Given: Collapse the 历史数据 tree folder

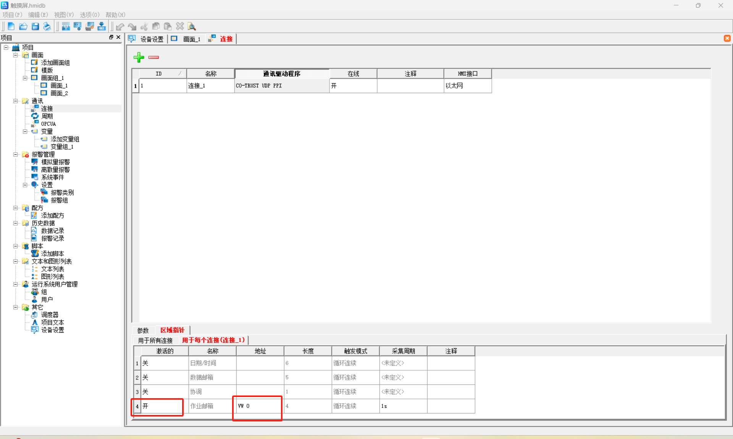Looking at the screenshot, I should (16, 223).
